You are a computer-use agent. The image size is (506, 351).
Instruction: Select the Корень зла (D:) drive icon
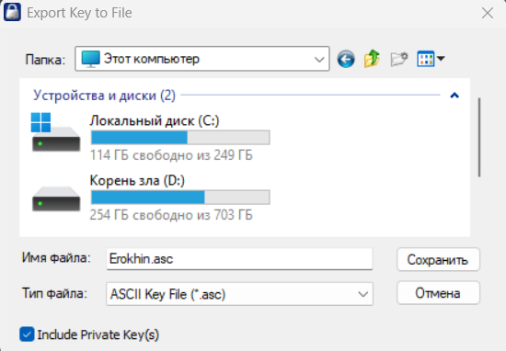click(x=56, y=198)
